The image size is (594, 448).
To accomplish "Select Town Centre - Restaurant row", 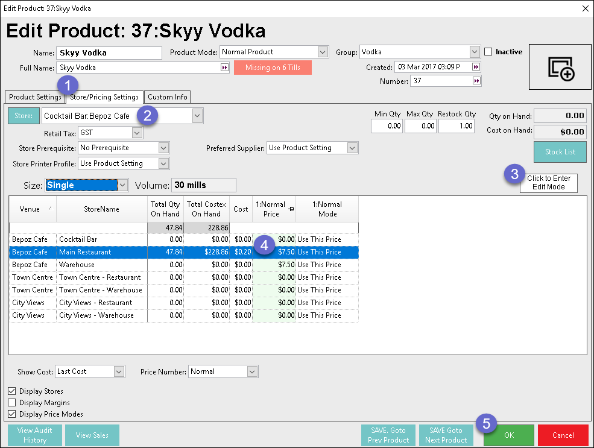I will click(184, 277).
